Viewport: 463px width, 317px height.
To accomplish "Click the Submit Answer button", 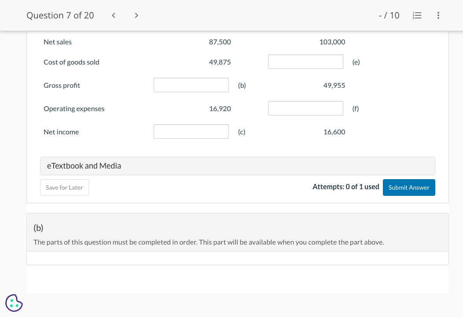I will [408, 187].
